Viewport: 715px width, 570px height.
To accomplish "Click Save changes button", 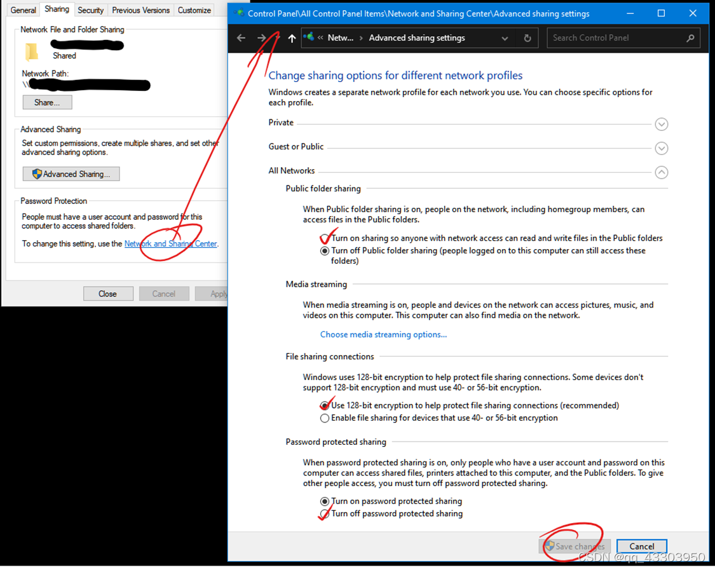I will pos(575,546).
